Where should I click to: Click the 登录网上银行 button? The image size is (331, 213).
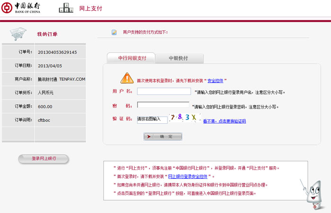coord(44,159)
